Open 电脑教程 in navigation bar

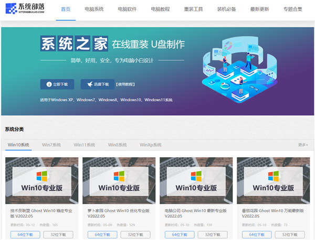[160, 9]
